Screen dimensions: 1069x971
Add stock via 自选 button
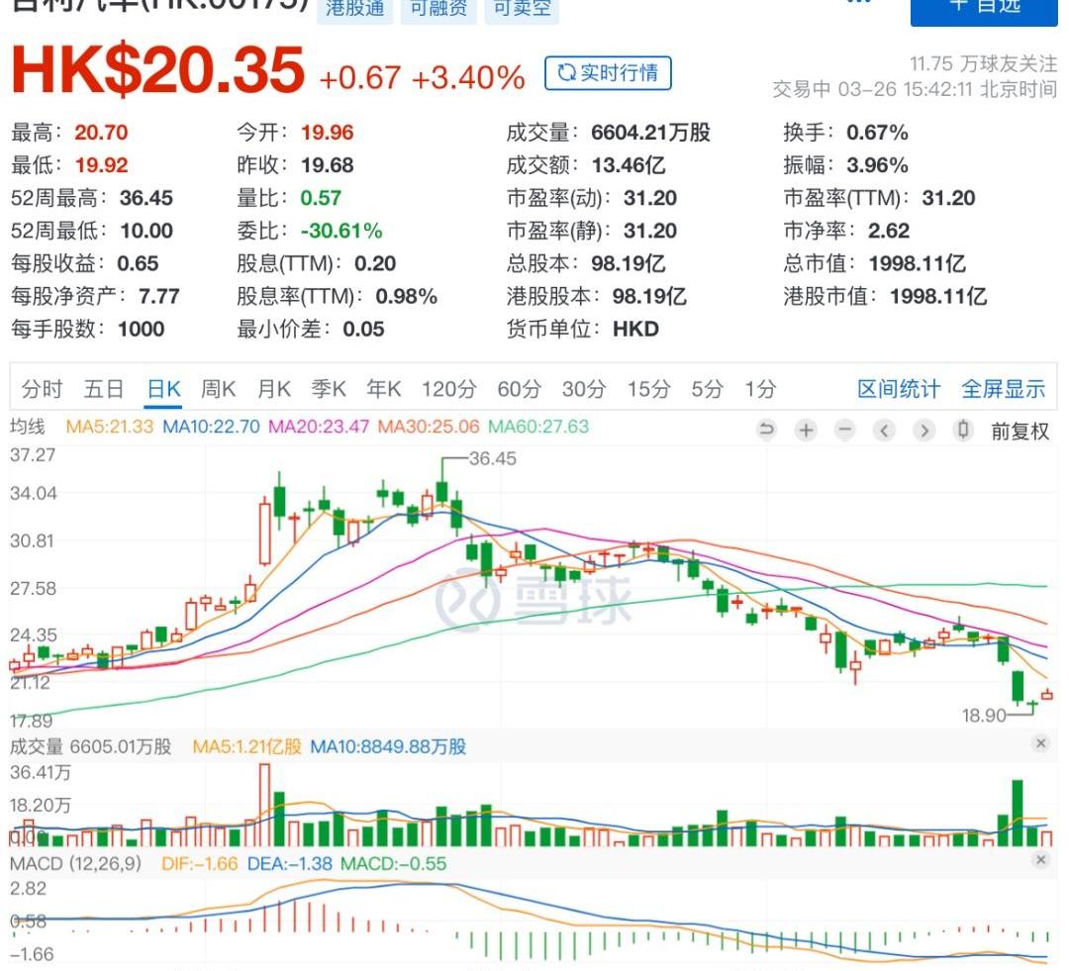pos(984,8)
